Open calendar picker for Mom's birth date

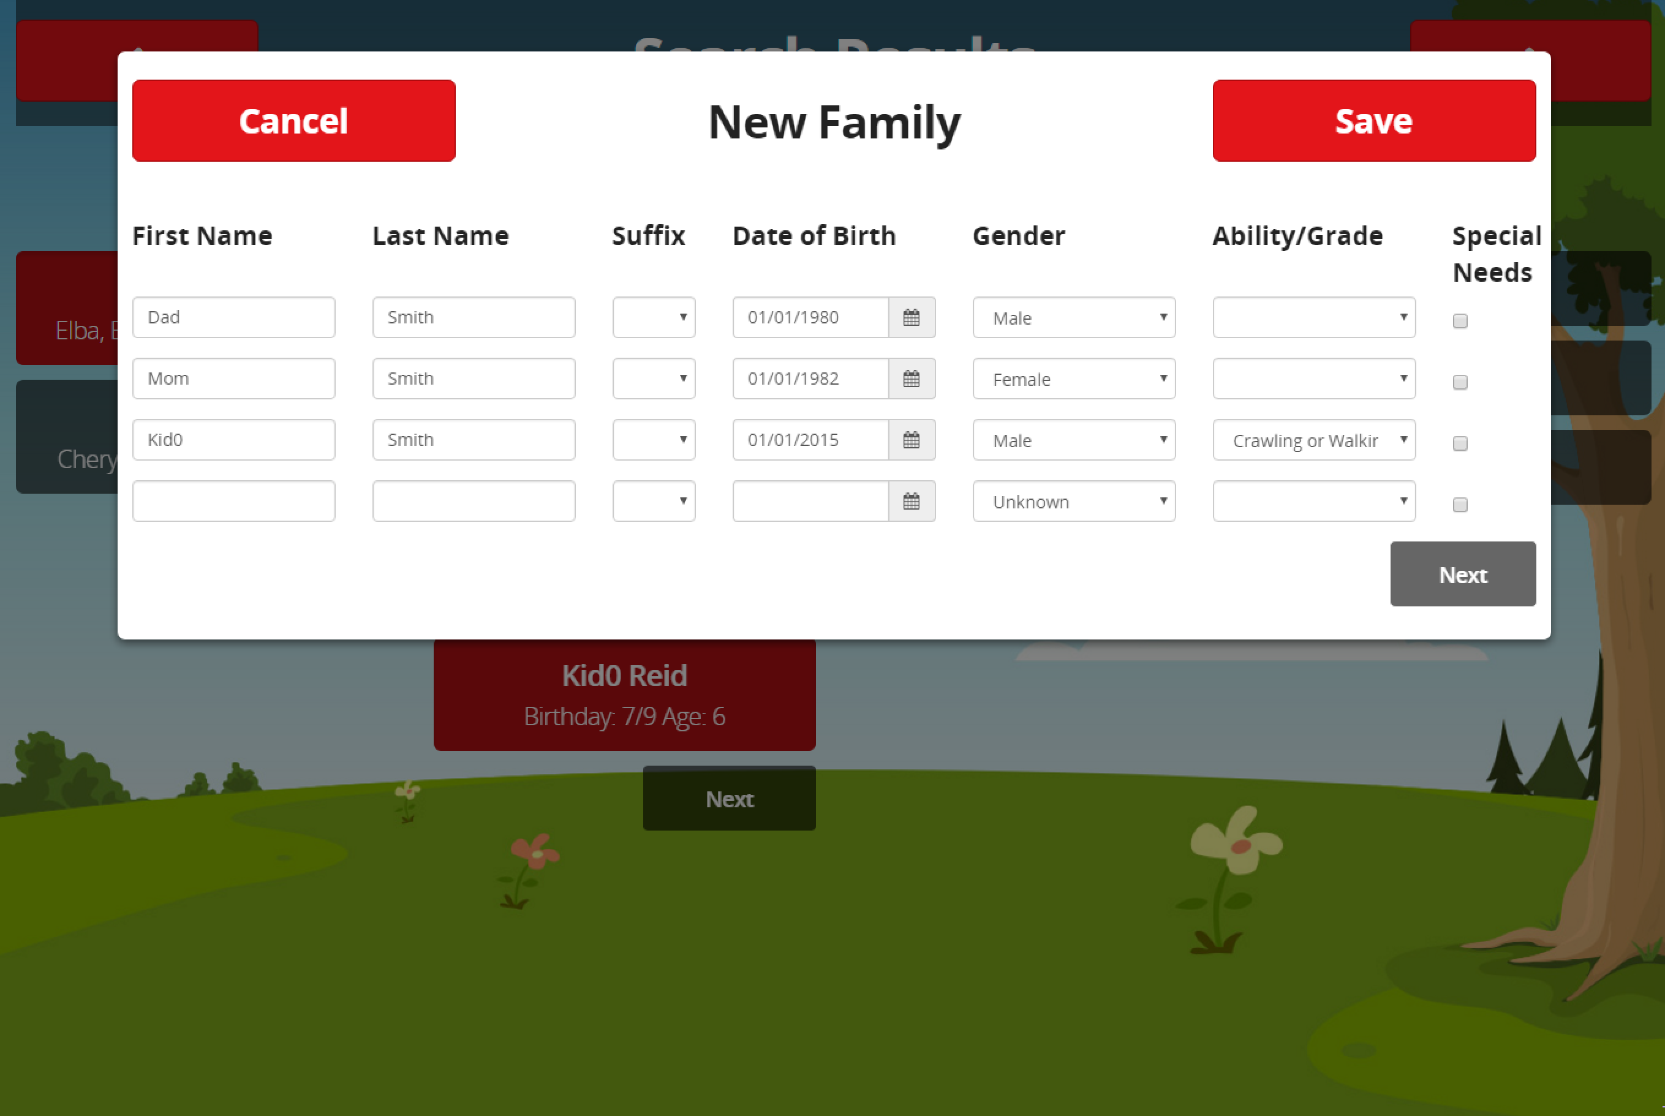tap(911, 379)
